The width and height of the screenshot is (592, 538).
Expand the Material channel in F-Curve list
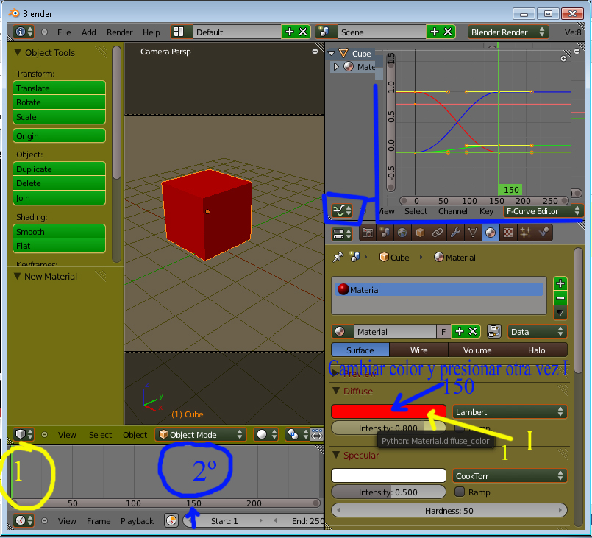pyautogui.click(x=336, y=66)
